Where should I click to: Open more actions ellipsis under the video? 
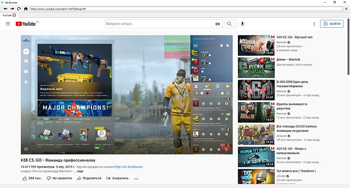136,178
